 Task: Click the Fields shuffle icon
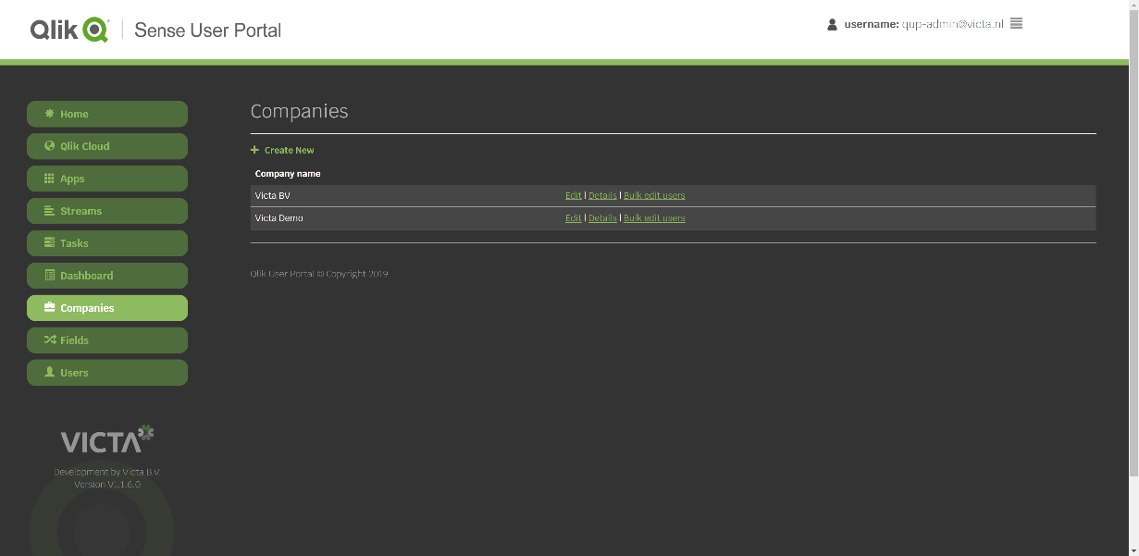[50, 340]
